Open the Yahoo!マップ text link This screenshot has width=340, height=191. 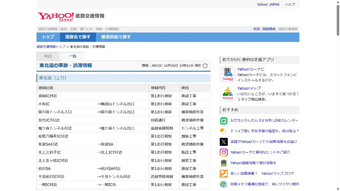249,88
